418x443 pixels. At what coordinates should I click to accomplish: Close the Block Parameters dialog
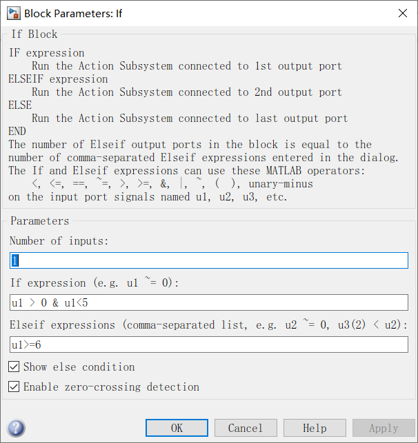402,13
